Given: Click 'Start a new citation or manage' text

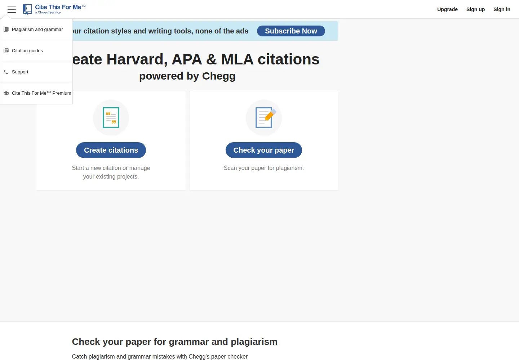Looking at the screenshot, I should click(x=111, y=168).
